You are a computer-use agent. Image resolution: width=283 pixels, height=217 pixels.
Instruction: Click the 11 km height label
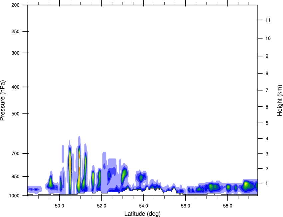pos(268,20)
